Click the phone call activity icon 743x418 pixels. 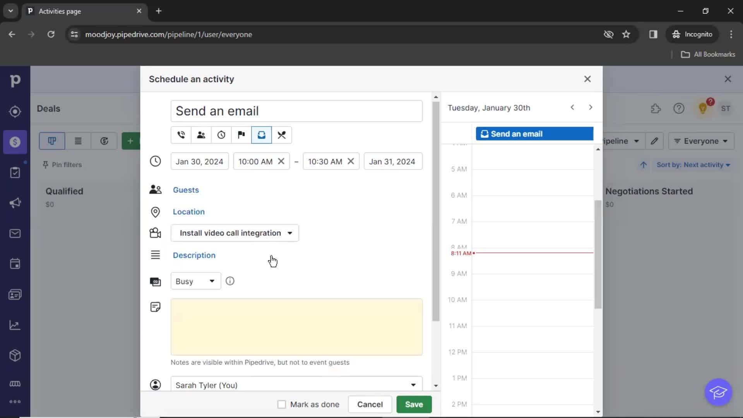click(x=181, y=135)
